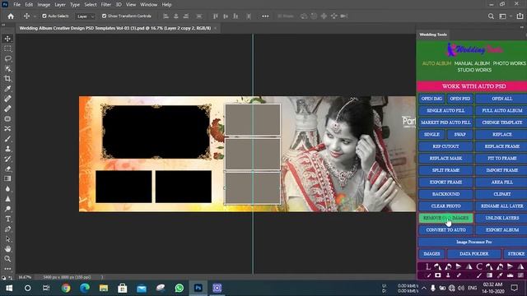
Task: Click the share image icon
Action: [520, 16]
